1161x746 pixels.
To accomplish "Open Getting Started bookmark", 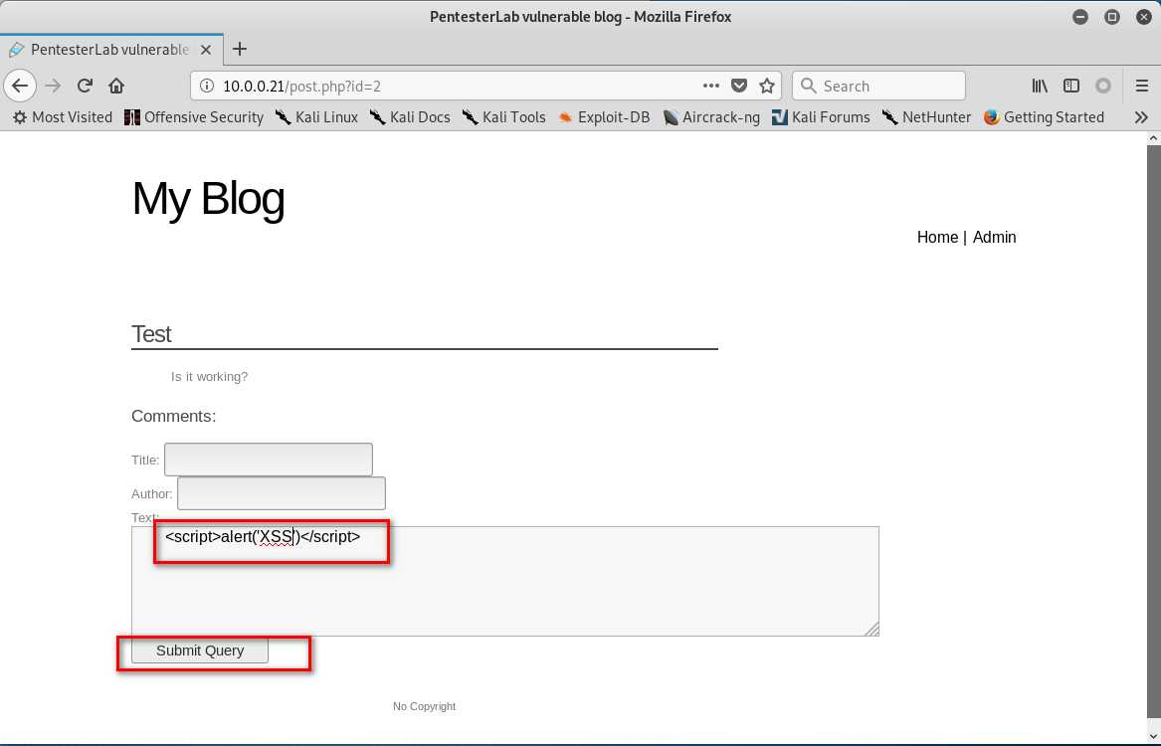I will point(1044,117).
